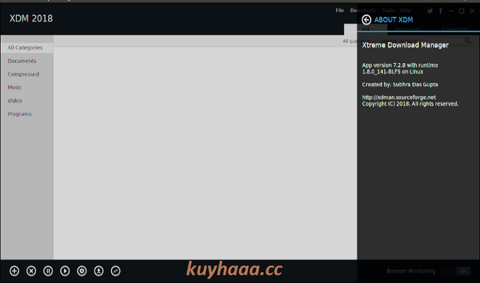
Task: Pause downloads with the pause icon
Action: 48,271
